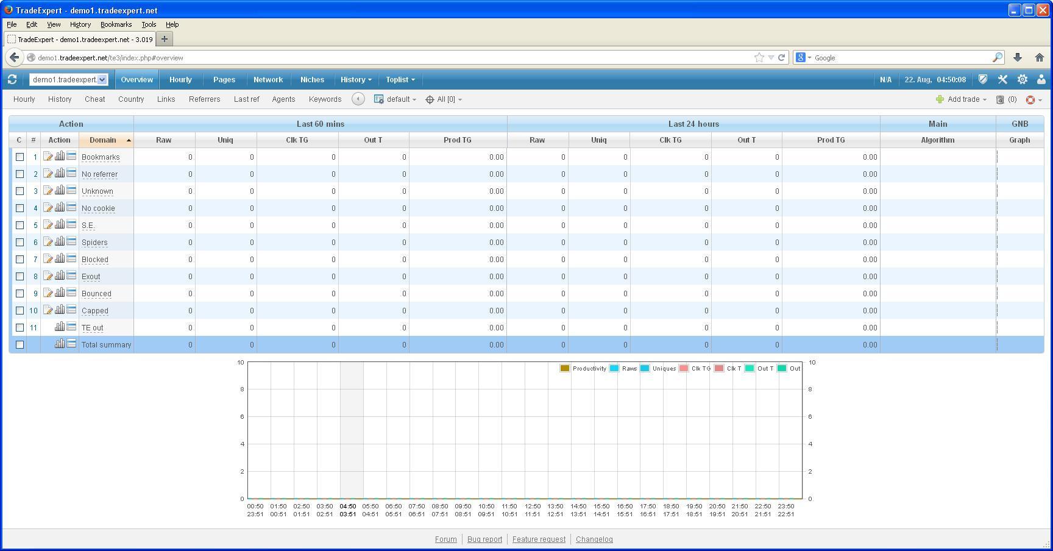This screenshot has height=551, width=1053.
Task: Click edit icon for No cookie row
Action: 48,208
